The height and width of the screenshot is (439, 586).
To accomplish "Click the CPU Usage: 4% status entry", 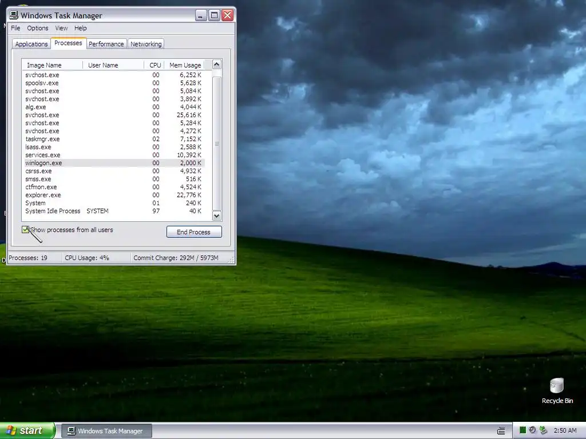I will [x=96, y=258].
